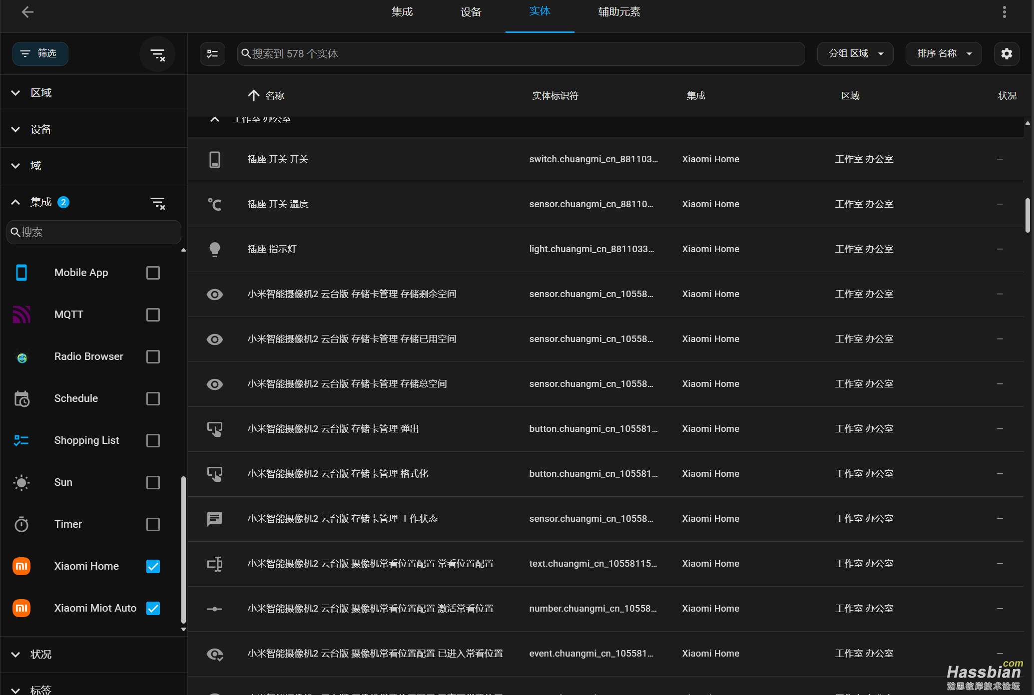
Task: Collapse the 工作室 办公室 group
Action: click(x=215, y=120)
